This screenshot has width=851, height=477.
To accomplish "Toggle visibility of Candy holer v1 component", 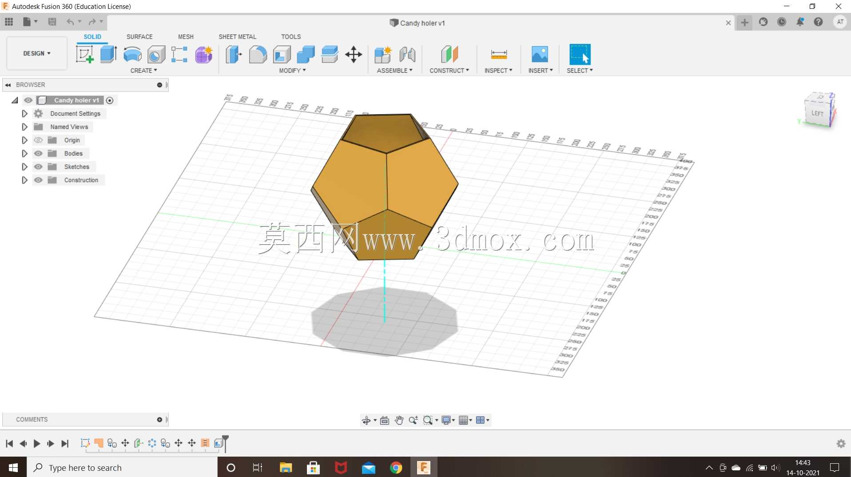I will (28, 100).
